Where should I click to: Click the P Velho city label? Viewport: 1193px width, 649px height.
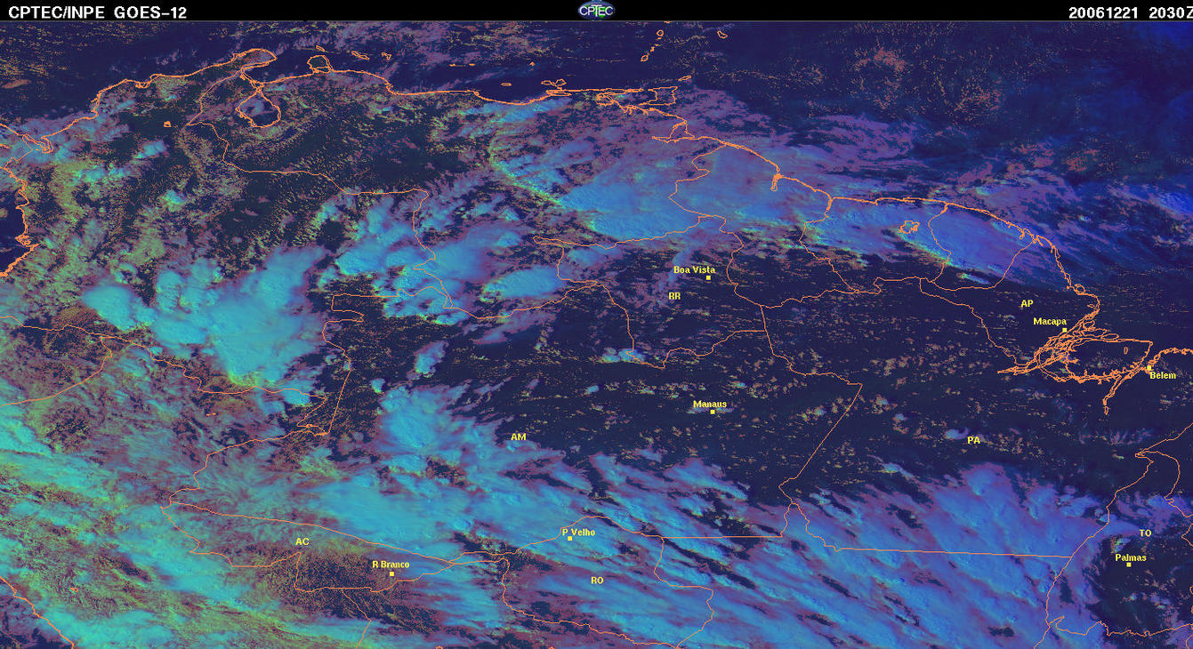point(578,533)
